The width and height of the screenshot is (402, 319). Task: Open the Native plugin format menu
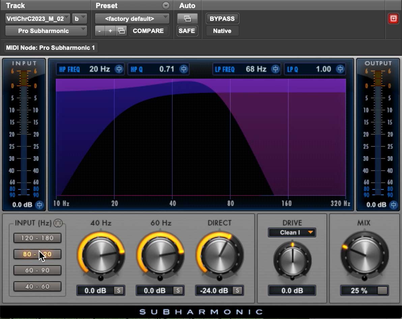[x=222, y=31]
